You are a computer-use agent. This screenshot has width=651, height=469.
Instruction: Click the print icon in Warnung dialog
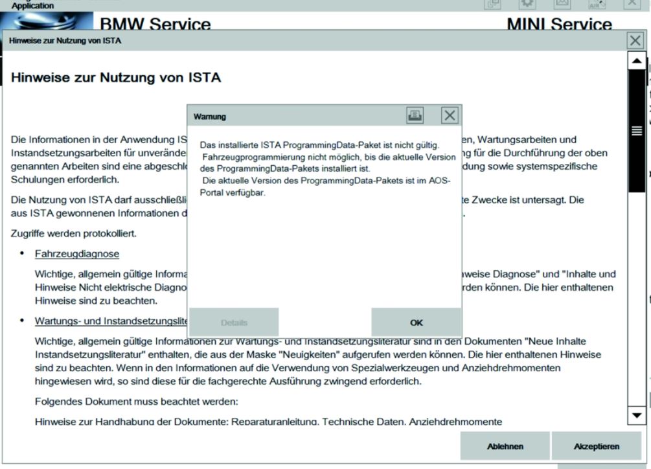pos(415,116)
